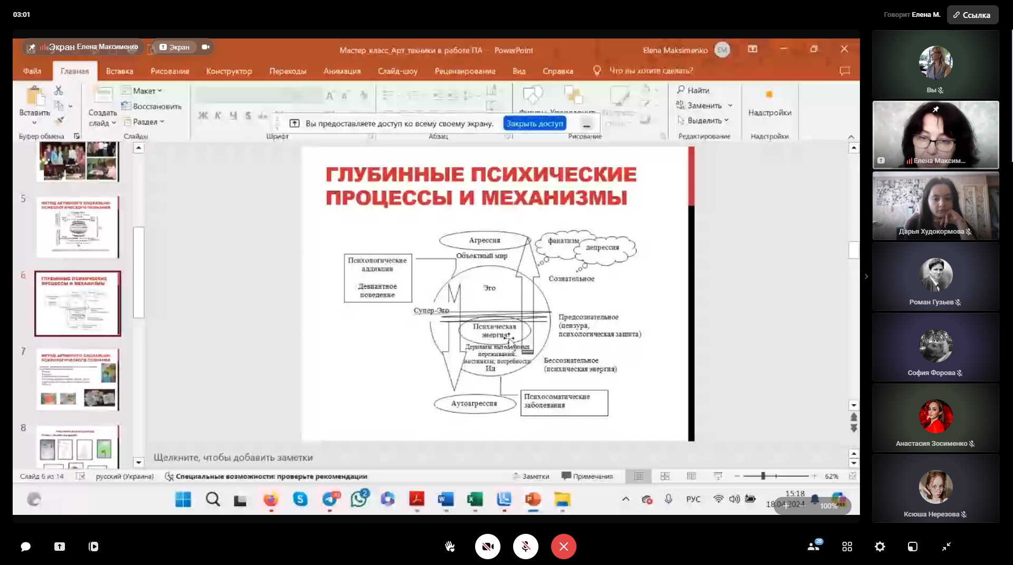The height and width of the screenshot is (565, 1013).
Task: Open the conference chat icon
Action: pyautogui.click(x=25, y=547)
